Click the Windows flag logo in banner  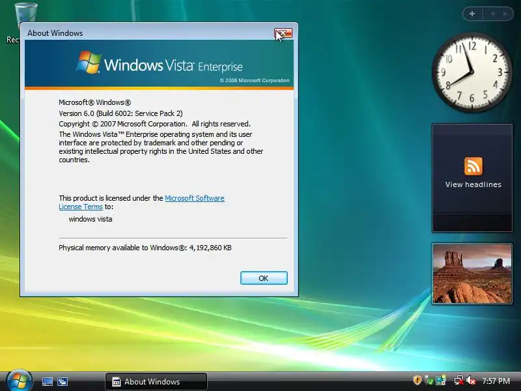click(x=89, y=62)
